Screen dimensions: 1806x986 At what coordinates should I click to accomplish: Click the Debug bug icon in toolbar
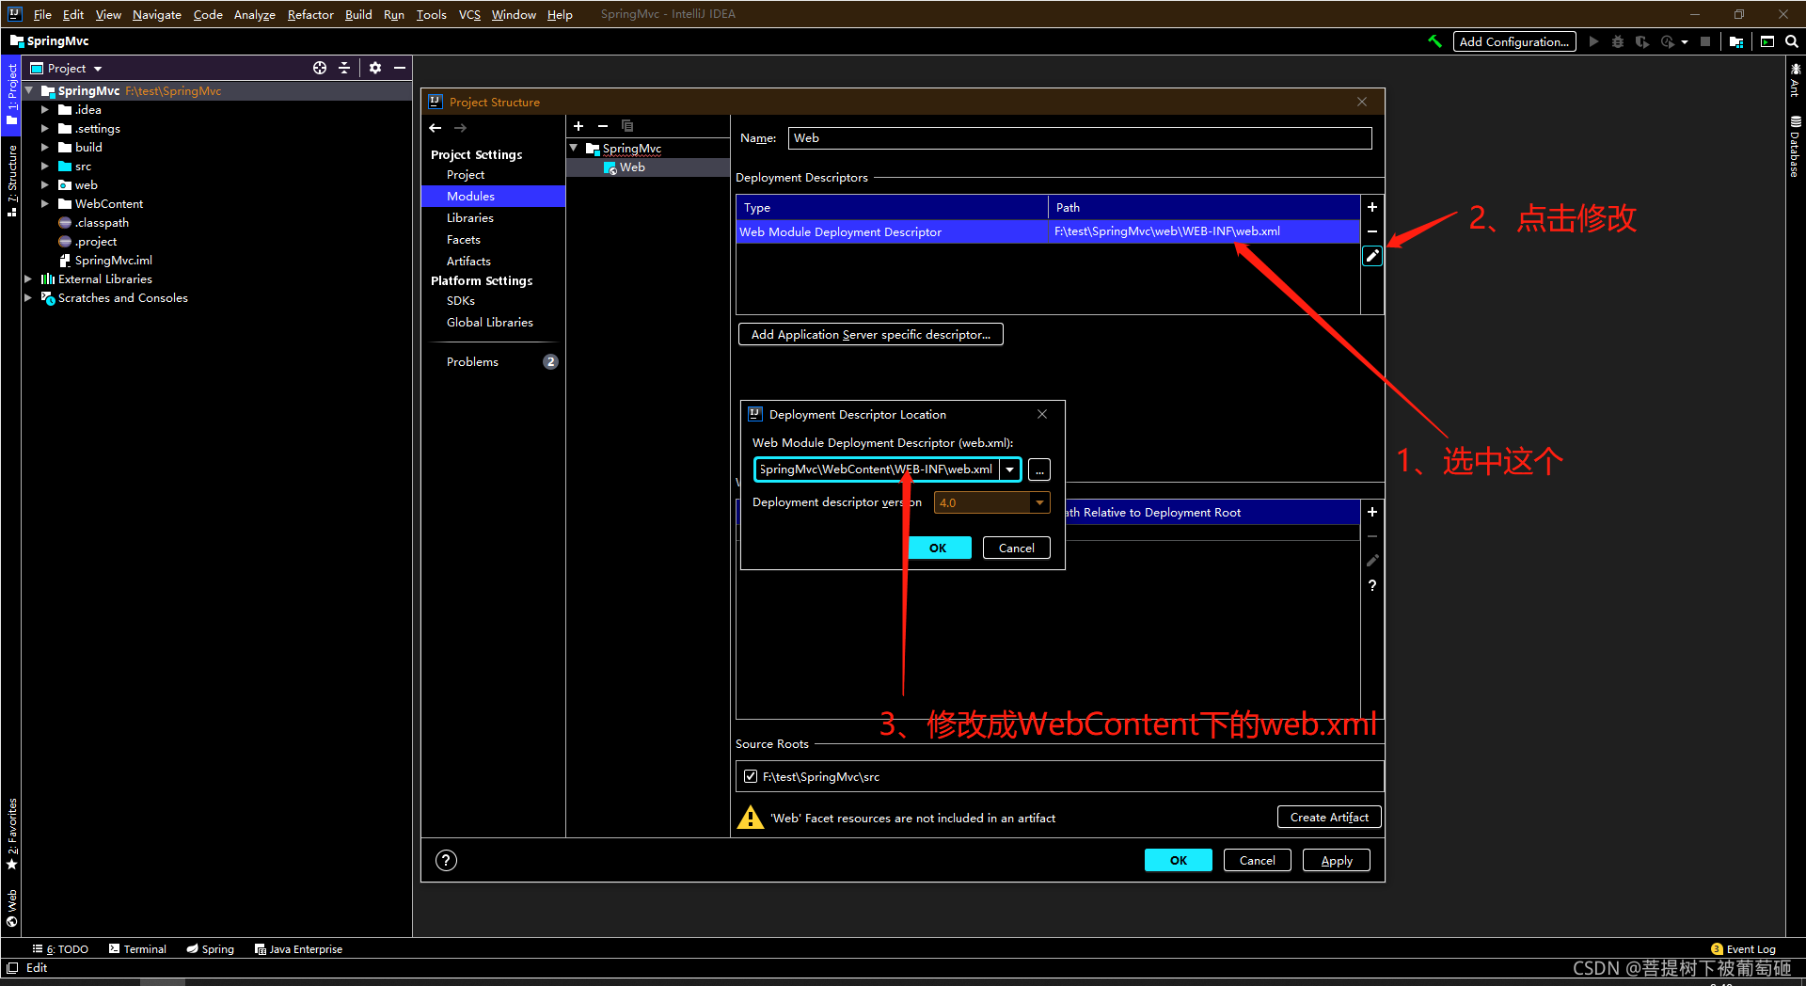[x=1618, y=41]
